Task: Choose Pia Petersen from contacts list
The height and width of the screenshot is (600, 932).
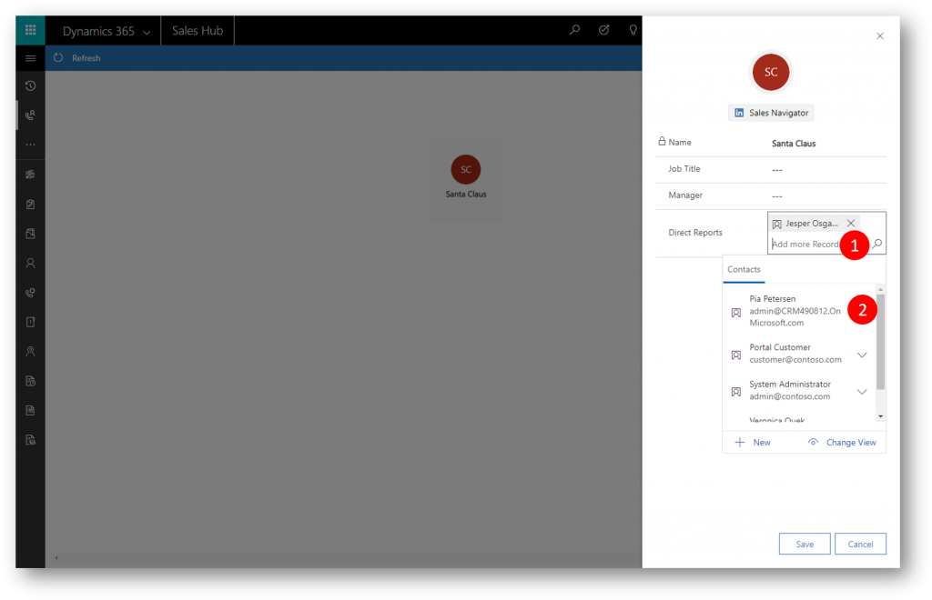Action: coord(800,311)
